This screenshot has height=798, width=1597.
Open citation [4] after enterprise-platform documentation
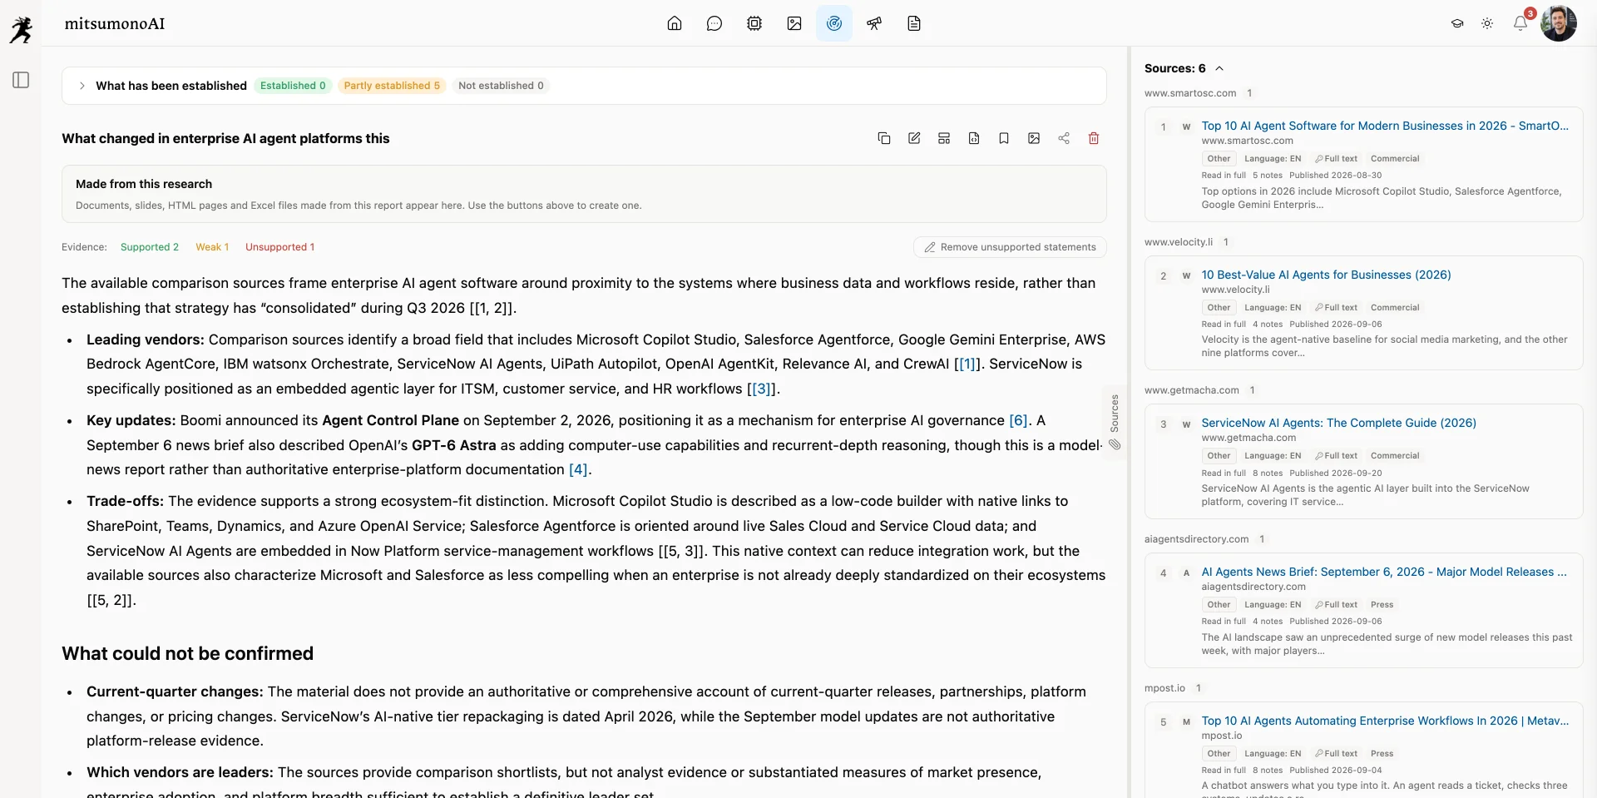click(x=578, y=469)
